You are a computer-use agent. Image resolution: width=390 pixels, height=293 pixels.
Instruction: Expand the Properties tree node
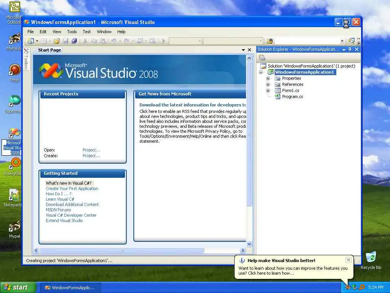pyautogui.click(x=268, y=78)
